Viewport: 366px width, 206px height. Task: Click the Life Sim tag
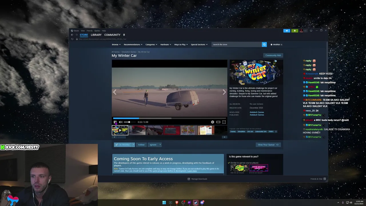pos(250,132)
